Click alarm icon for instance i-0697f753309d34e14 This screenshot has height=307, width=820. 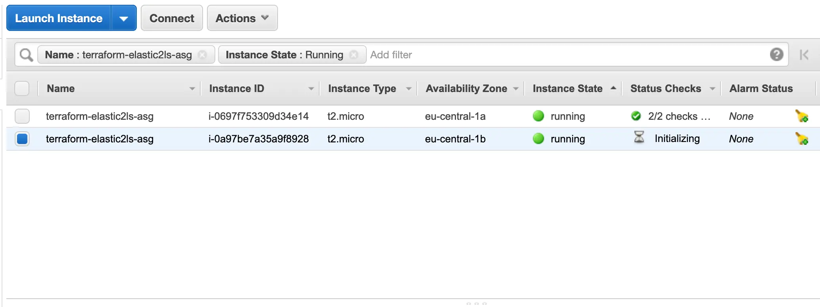point(802,116)
